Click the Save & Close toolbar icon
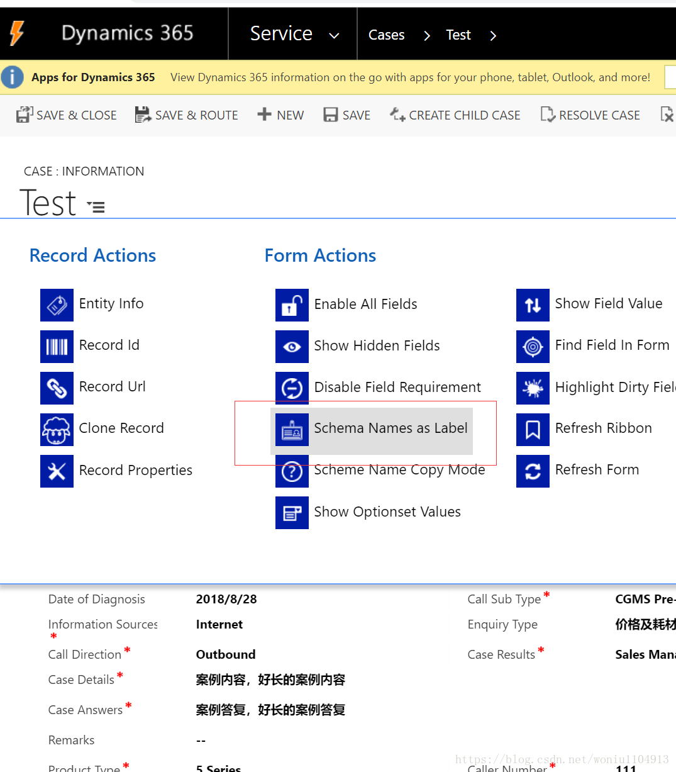The height and width of the screenshot is (772, 676). 25,115
